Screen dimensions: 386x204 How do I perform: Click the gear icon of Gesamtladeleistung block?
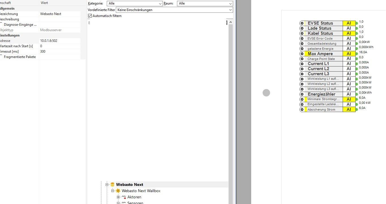pos(302,44)
